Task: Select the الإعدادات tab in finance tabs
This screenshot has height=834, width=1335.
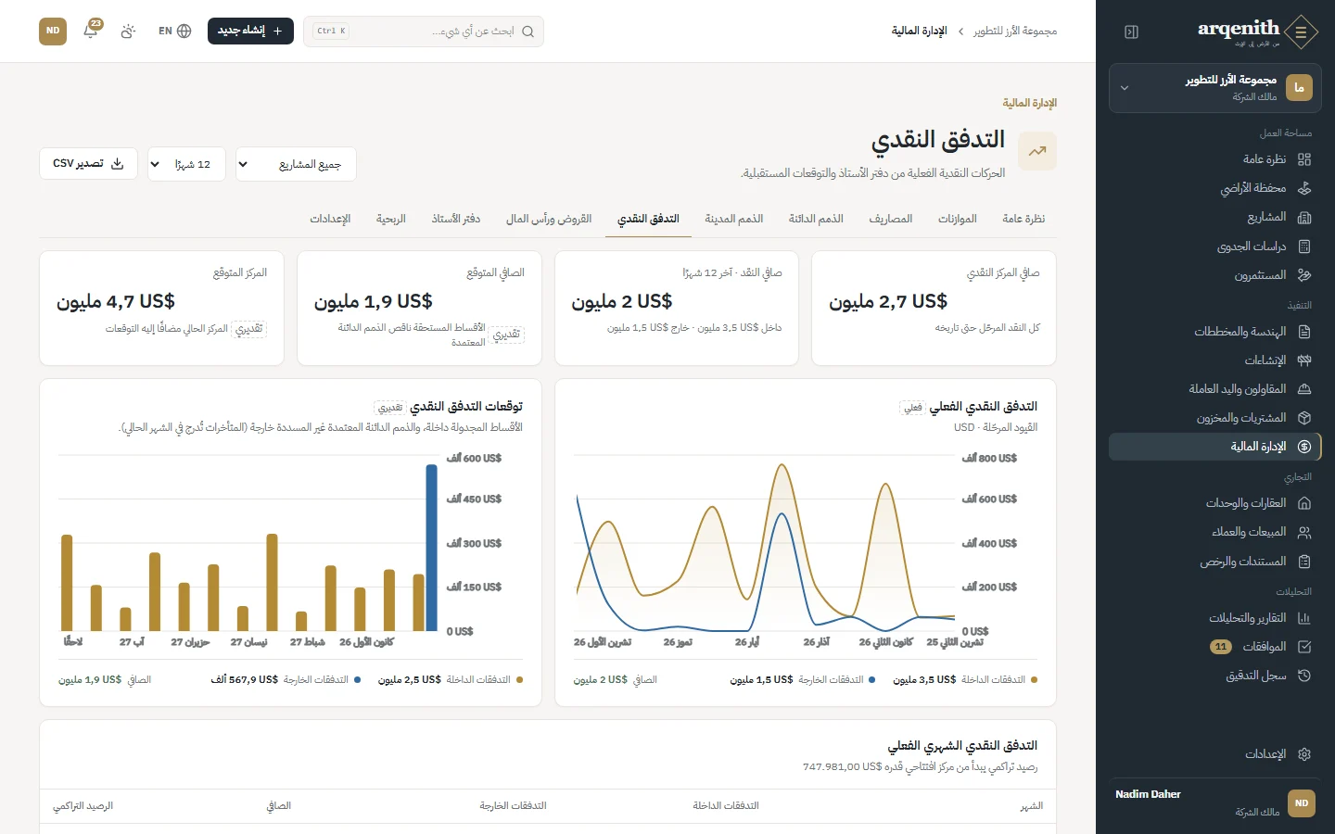Action: point(330,219)
